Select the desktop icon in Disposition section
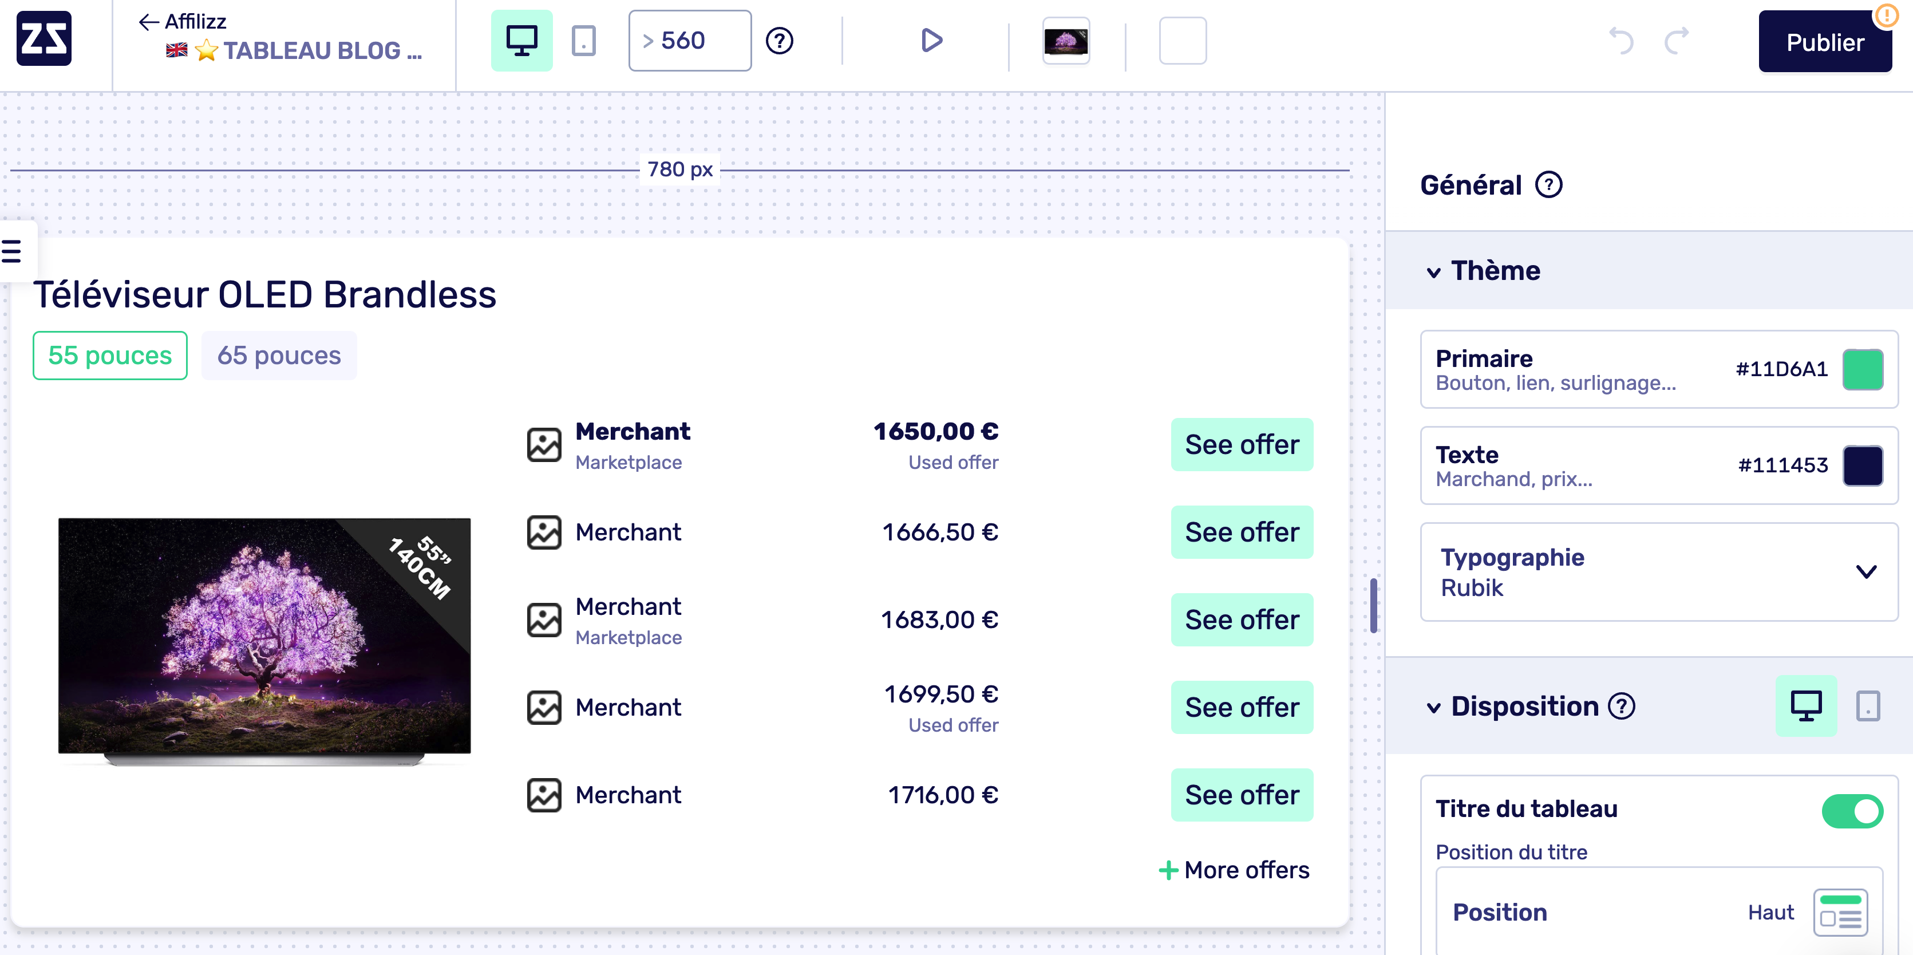Viewport: 1913px width, 955px height. (1807, 706)
